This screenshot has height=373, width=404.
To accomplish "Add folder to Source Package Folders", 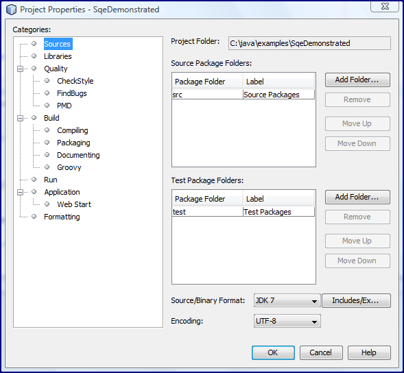I will coord(357,80).
